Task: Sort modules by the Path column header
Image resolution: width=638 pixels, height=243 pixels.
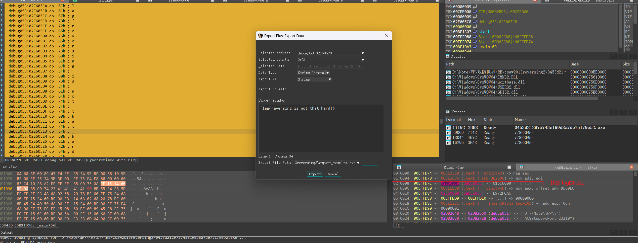Action: [x=507, y=64]
